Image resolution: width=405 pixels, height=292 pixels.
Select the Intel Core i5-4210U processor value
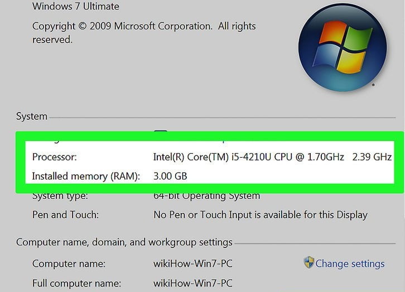click(x=248, y=157)
